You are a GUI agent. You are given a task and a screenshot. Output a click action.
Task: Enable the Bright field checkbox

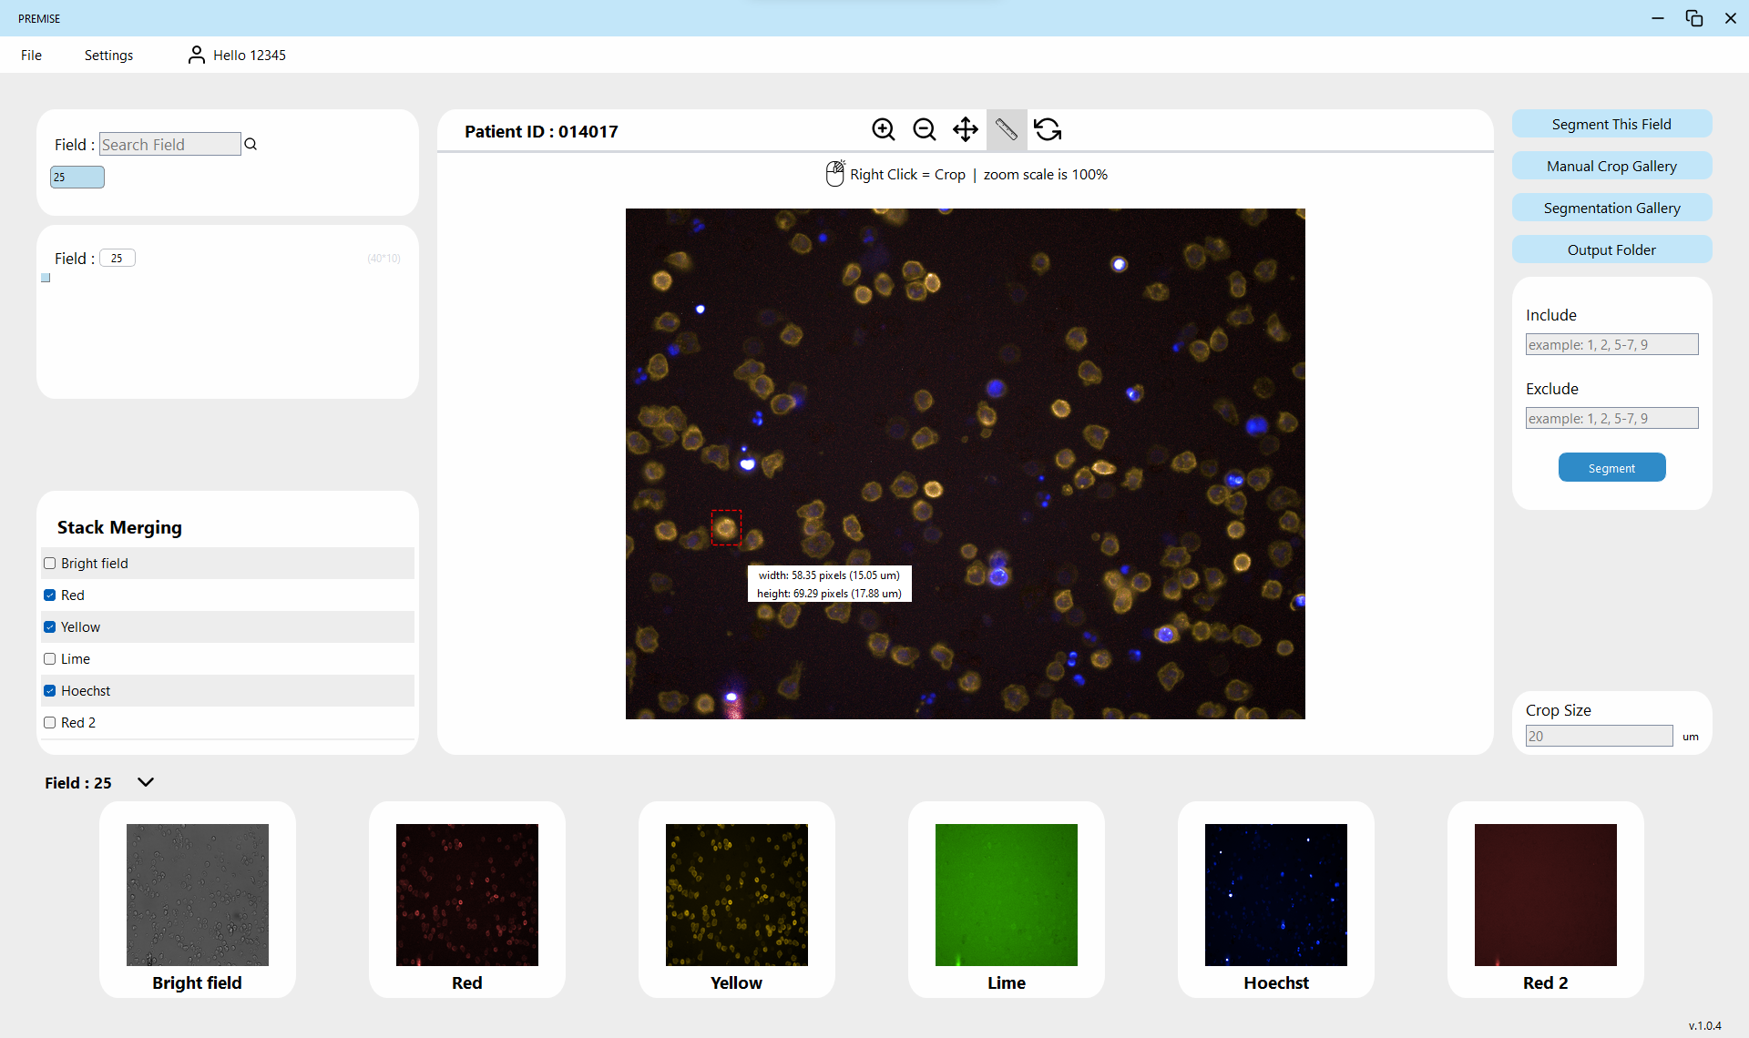point(50,563)
